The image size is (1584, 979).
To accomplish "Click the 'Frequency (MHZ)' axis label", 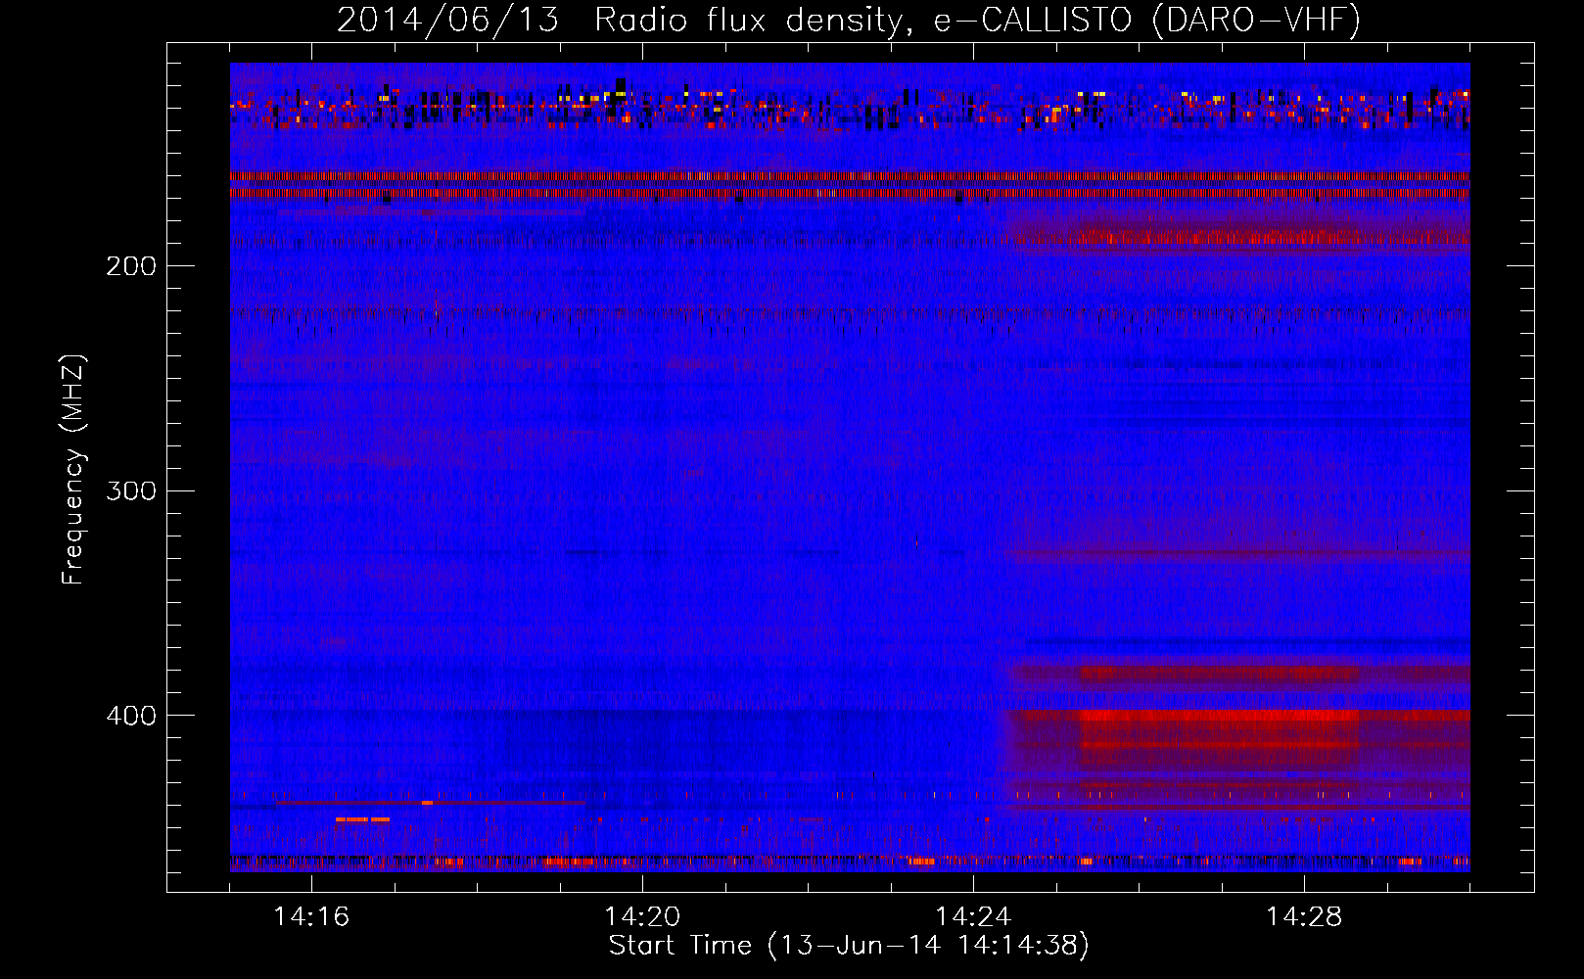I will point(73,470).
